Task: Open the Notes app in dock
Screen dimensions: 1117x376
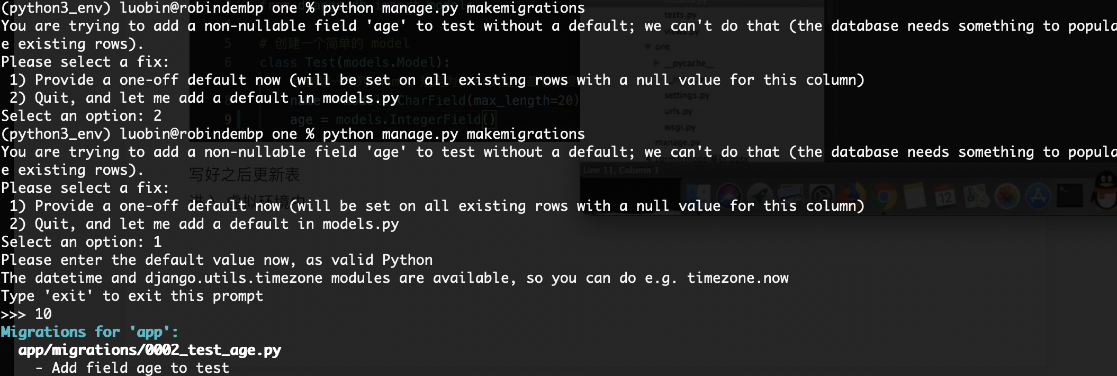Action: pos(915,196)
